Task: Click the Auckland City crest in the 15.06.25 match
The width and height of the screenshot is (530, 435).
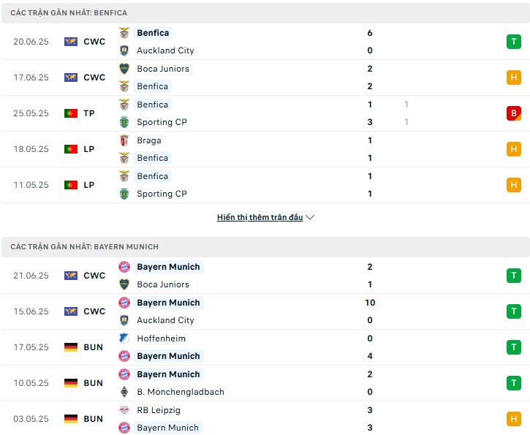Action: 124,320
